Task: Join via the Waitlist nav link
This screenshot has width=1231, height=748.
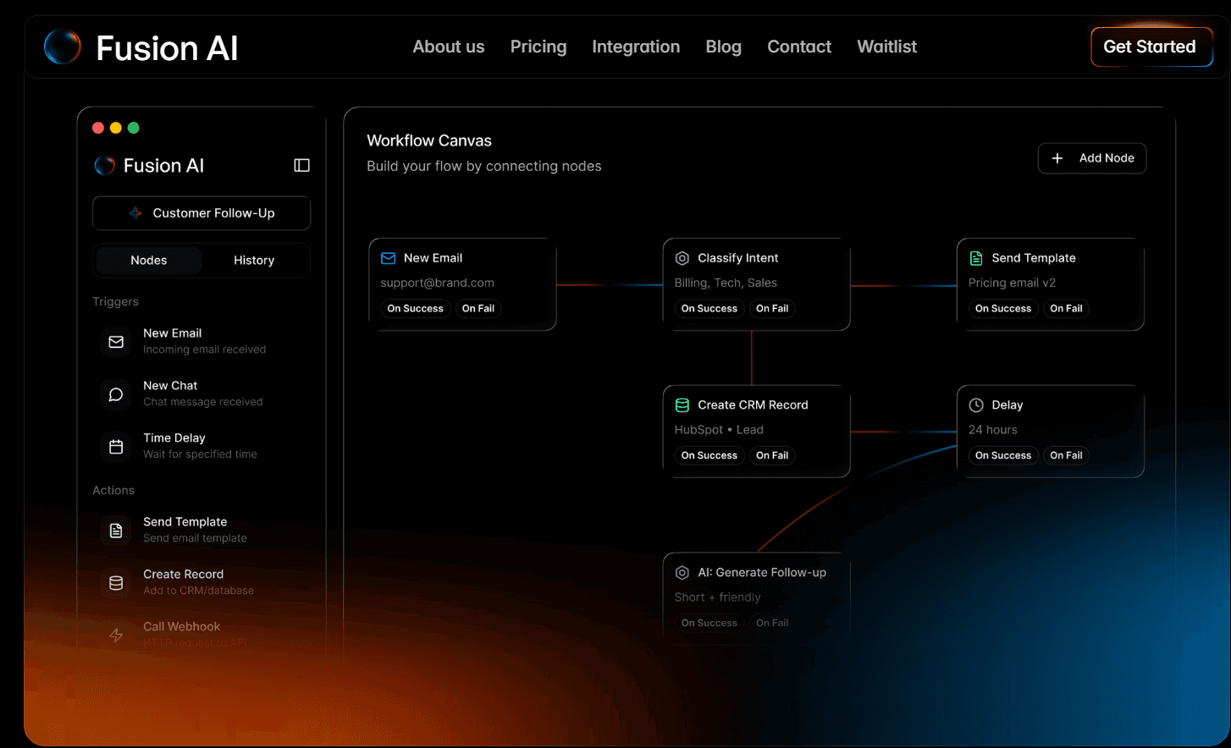Action: coord(887,47)
